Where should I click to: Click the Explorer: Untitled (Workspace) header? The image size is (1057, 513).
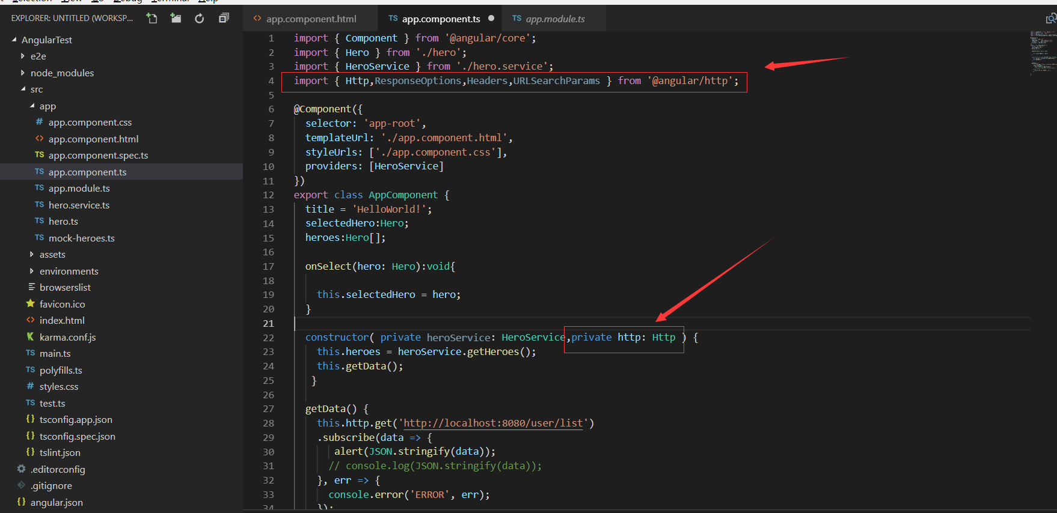pos(72,18)
